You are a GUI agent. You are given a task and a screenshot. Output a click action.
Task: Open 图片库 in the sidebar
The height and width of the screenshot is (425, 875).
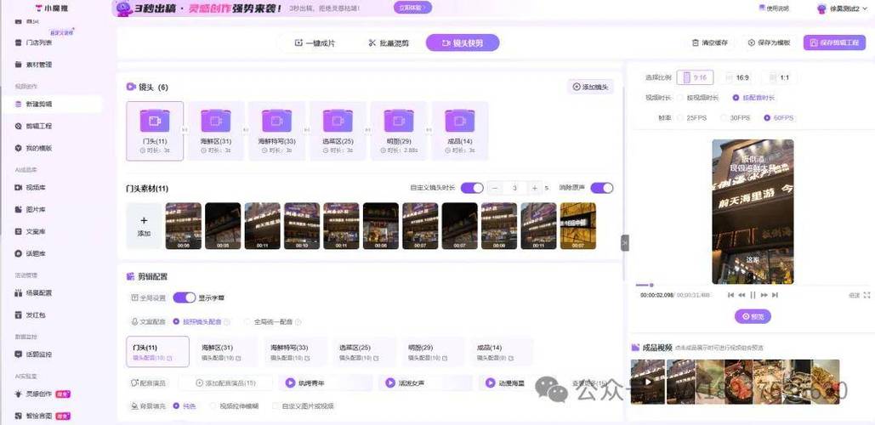[30, 210]
